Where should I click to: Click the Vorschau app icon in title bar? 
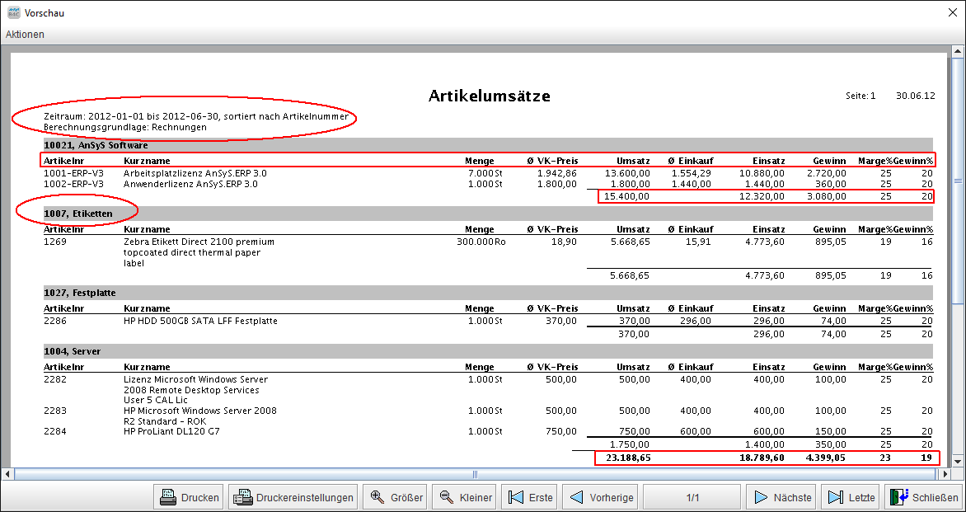pyautogui.click(x=13, y=13)
